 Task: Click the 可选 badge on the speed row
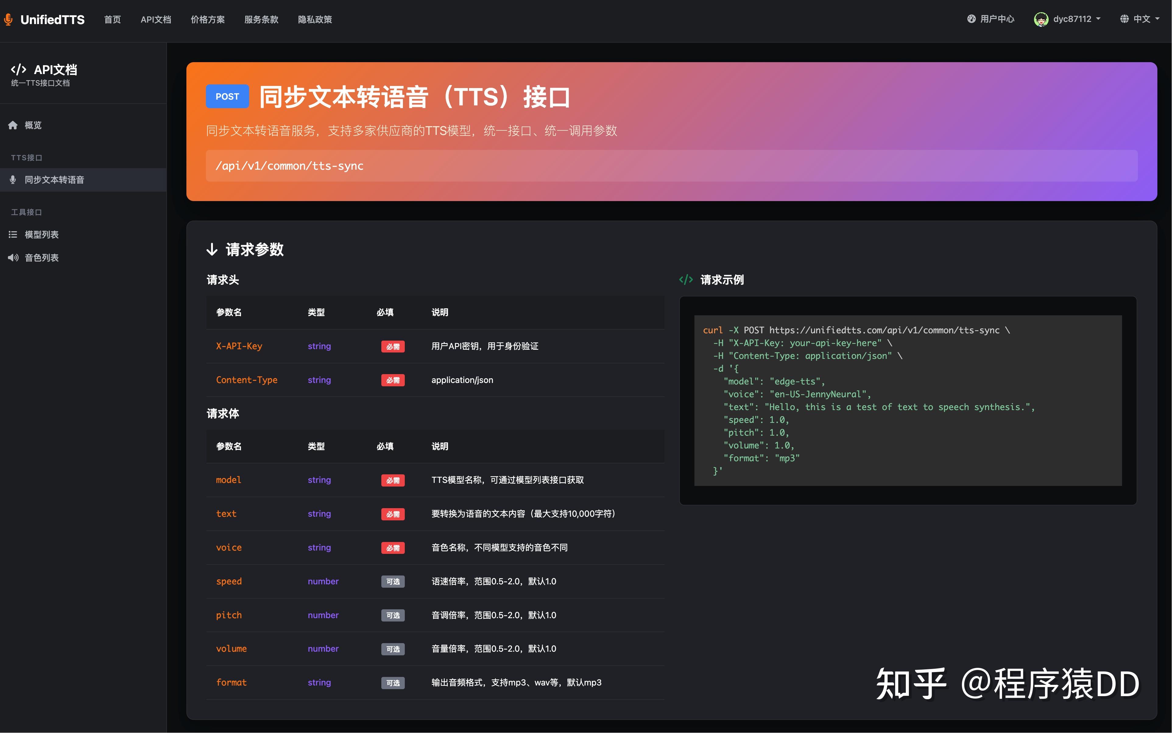pos(393,581)
